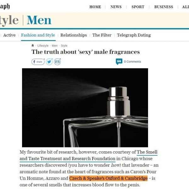The height and width of the screenshot is (189, 189).
Task: Go to NEWS section
Action: 116,7
